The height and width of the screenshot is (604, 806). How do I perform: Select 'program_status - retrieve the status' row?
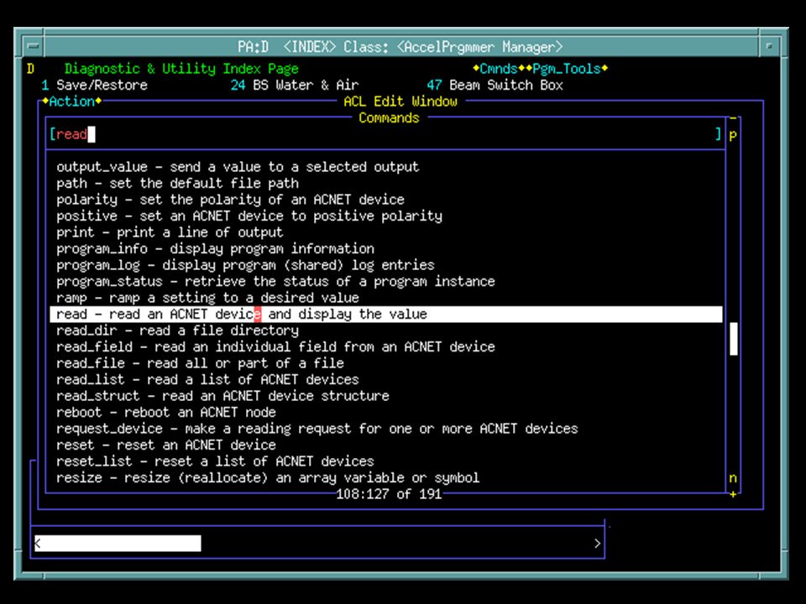click(385, 282)
